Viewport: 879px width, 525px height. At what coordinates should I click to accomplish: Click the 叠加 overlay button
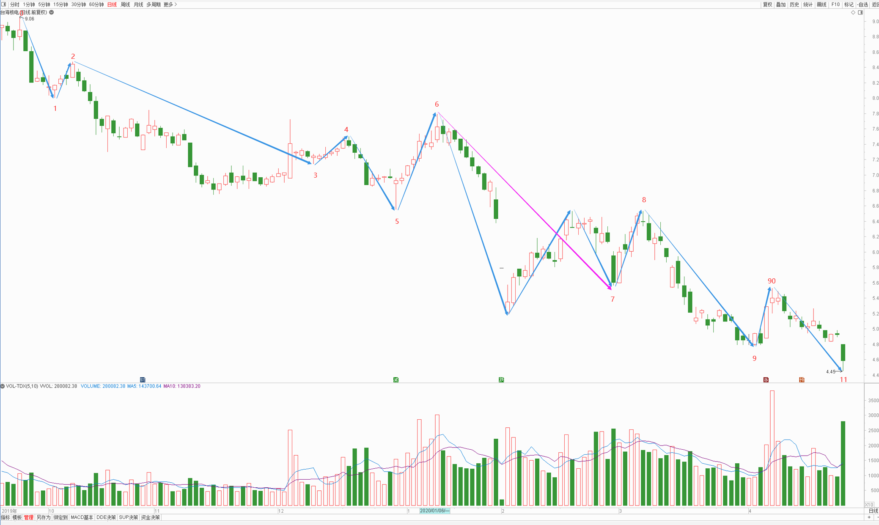point(781,4)
